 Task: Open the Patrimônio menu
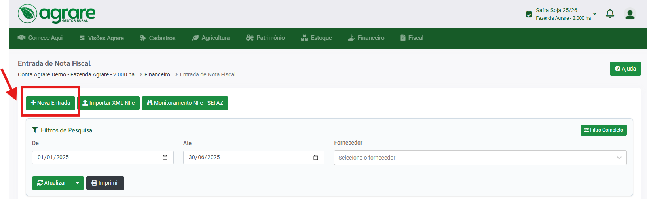266,38
